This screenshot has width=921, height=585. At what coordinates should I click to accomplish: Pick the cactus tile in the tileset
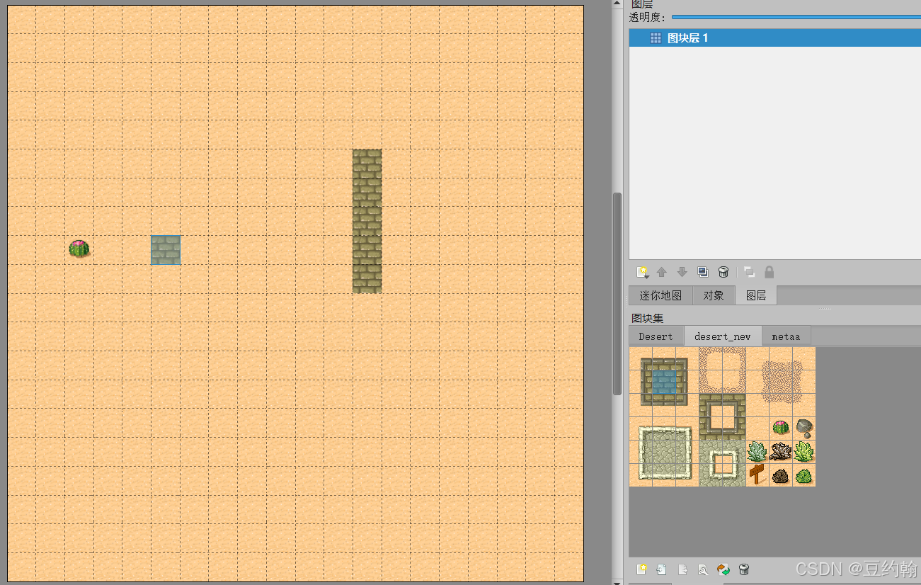pos(781,428)
